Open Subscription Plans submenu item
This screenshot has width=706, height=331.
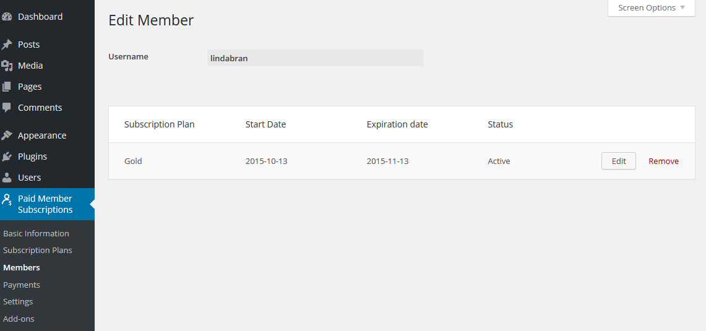38,250
